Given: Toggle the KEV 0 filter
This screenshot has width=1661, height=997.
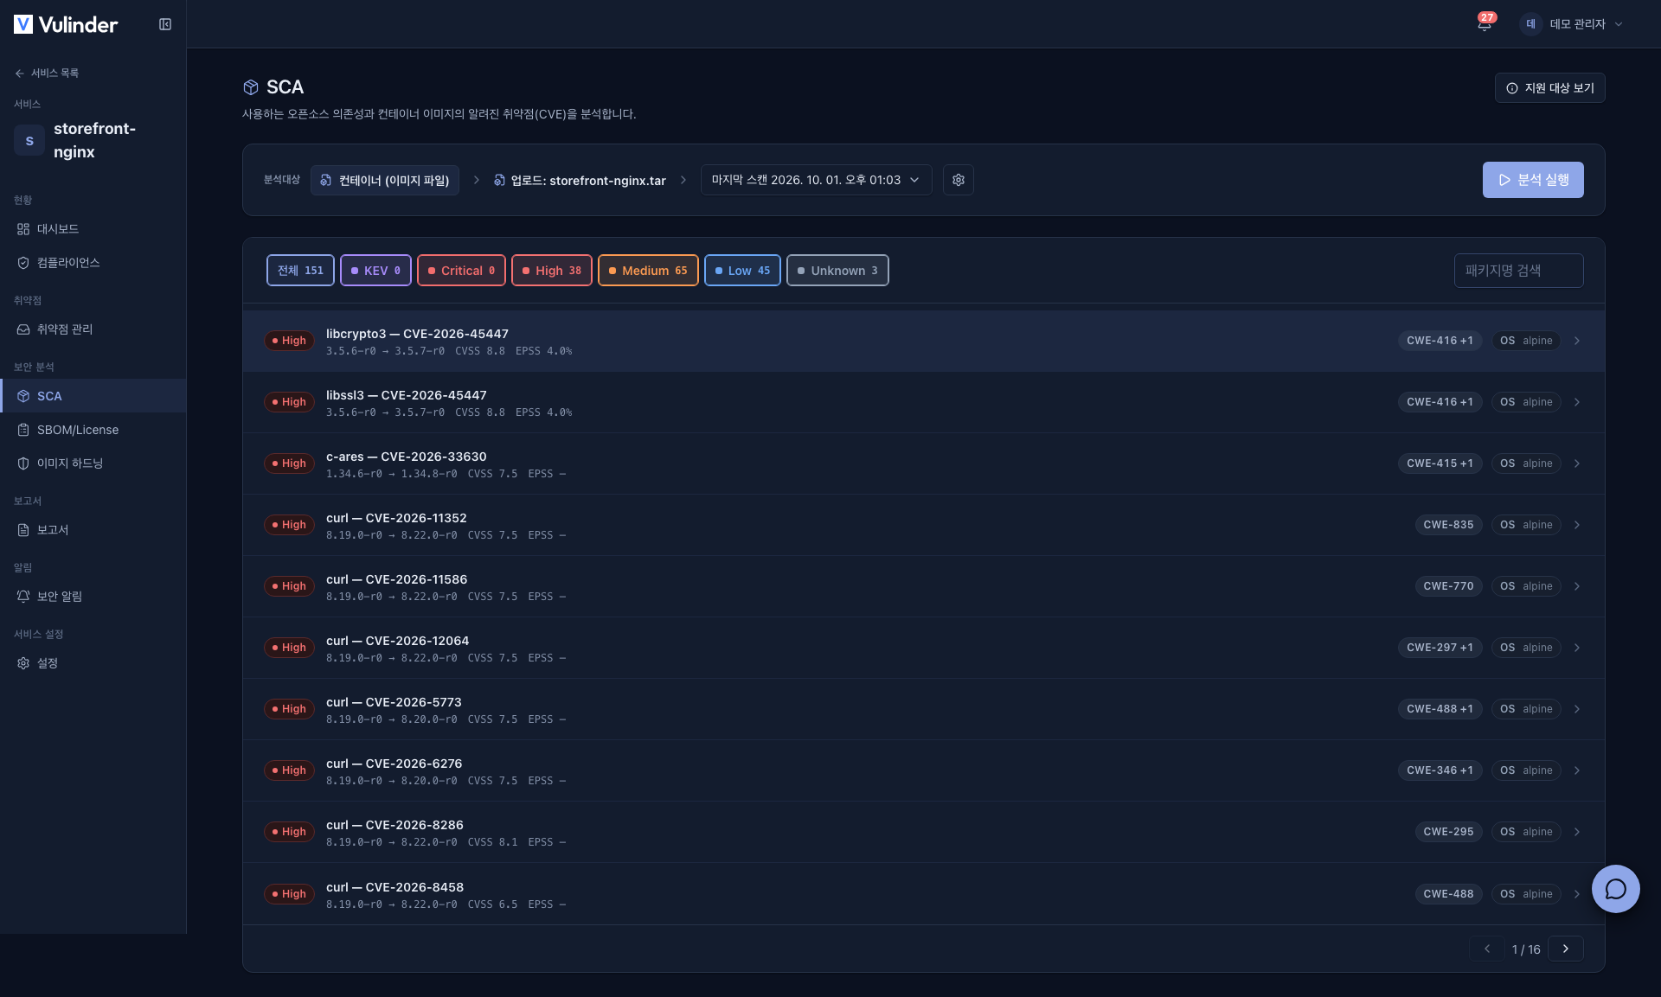Looking at the screenshot, I should pos(375,271).
